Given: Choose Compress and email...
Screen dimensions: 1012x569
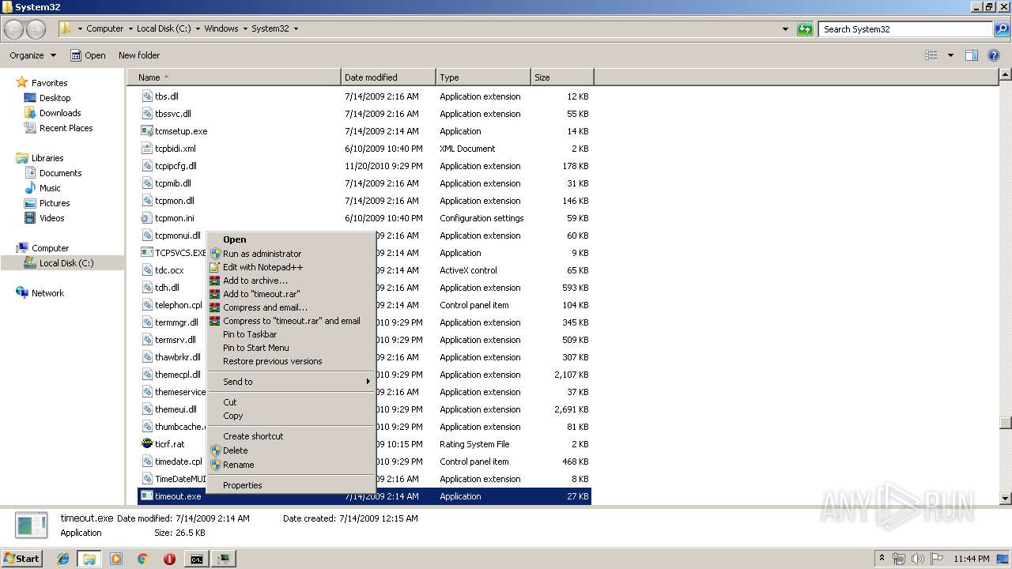Looking at the screenshot, I should (291, 307).
